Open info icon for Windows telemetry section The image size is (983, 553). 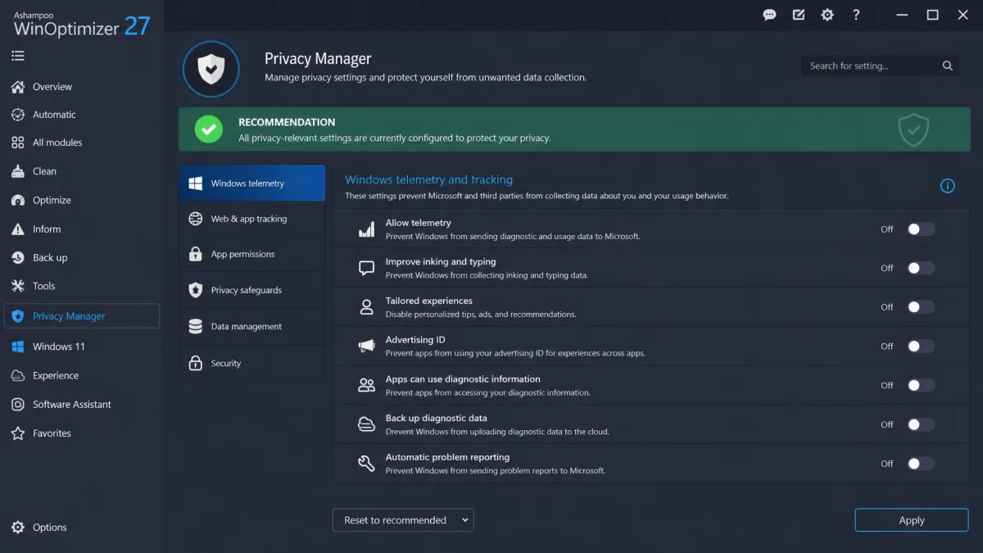948,186
